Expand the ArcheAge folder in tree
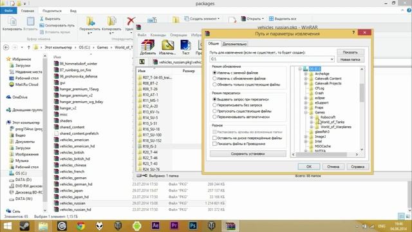 coord(306,74)
